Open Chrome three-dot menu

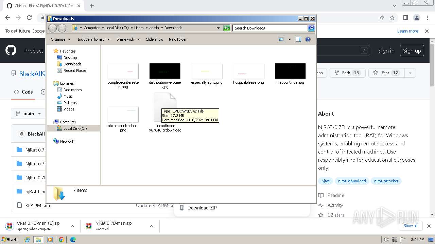coord(428,18)
